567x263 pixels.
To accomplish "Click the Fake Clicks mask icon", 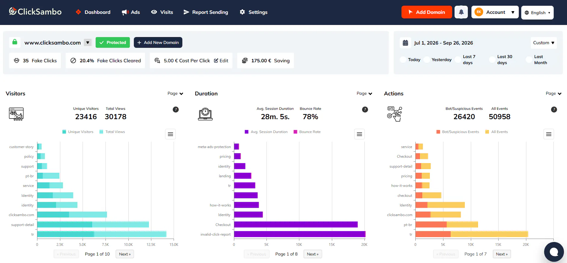I will (17, 60).
